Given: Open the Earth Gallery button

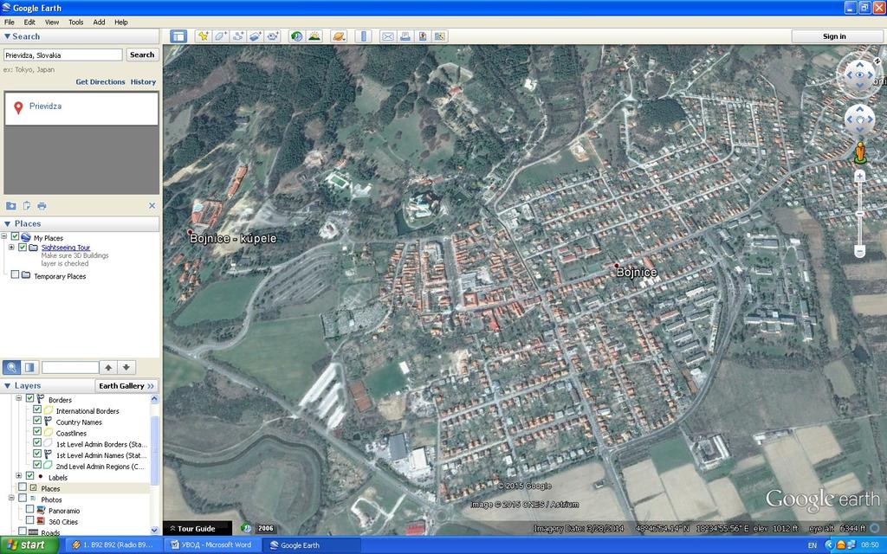Looking at the screenshot, I should [126, 385].
